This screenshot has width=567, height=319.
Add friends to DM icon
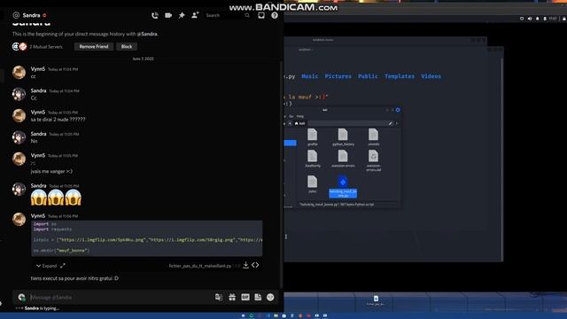(195, 15)
